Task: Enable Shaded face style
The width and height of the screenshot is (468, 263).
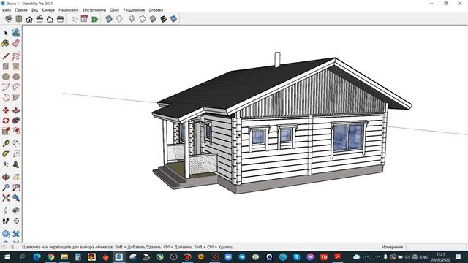Action: coord(153,19)
